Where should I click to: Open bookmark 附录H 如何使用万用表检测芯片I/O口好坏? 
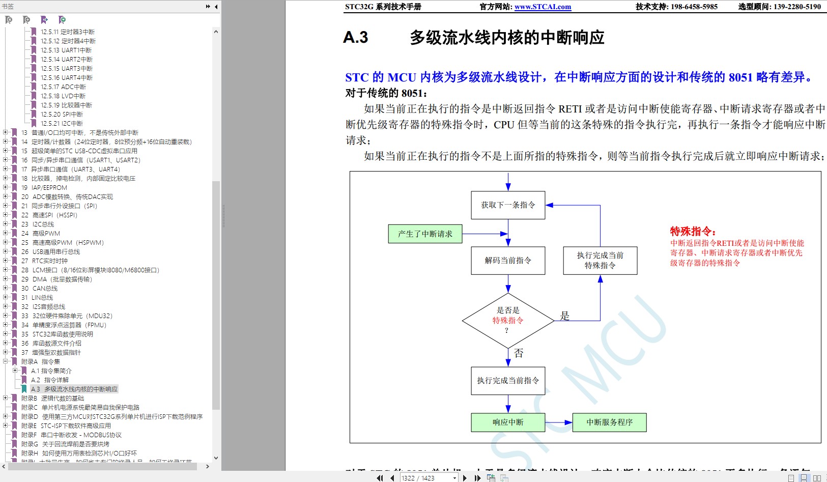pos(79,453)
